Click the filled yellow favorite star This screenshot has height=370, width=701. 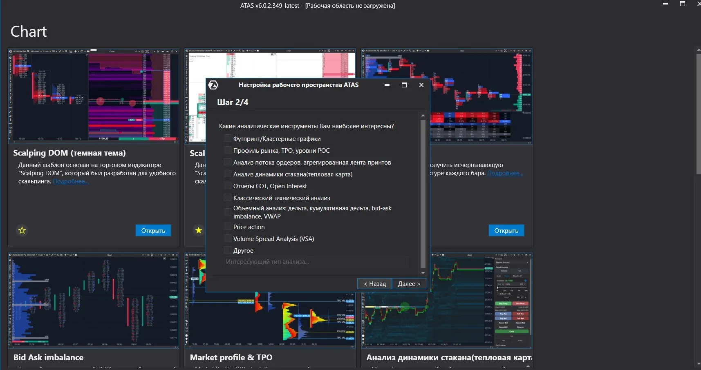click(x=199, y=230)
